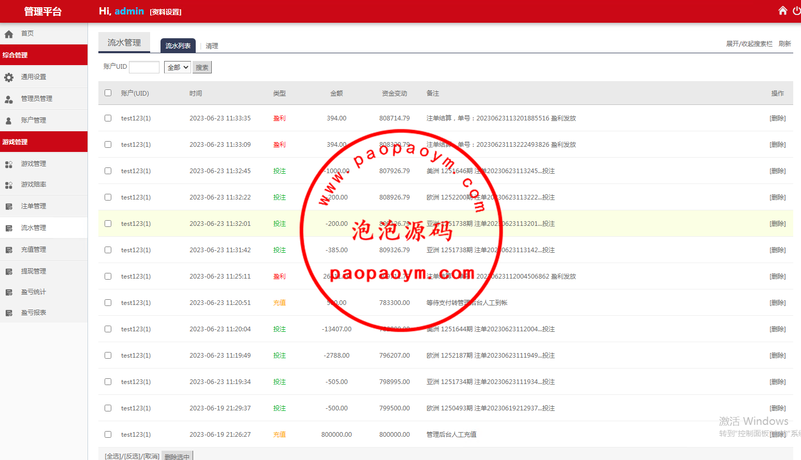Click the 管理平台 title in the header
This screenshot has width=801, height=460.
tap(43, 11)
